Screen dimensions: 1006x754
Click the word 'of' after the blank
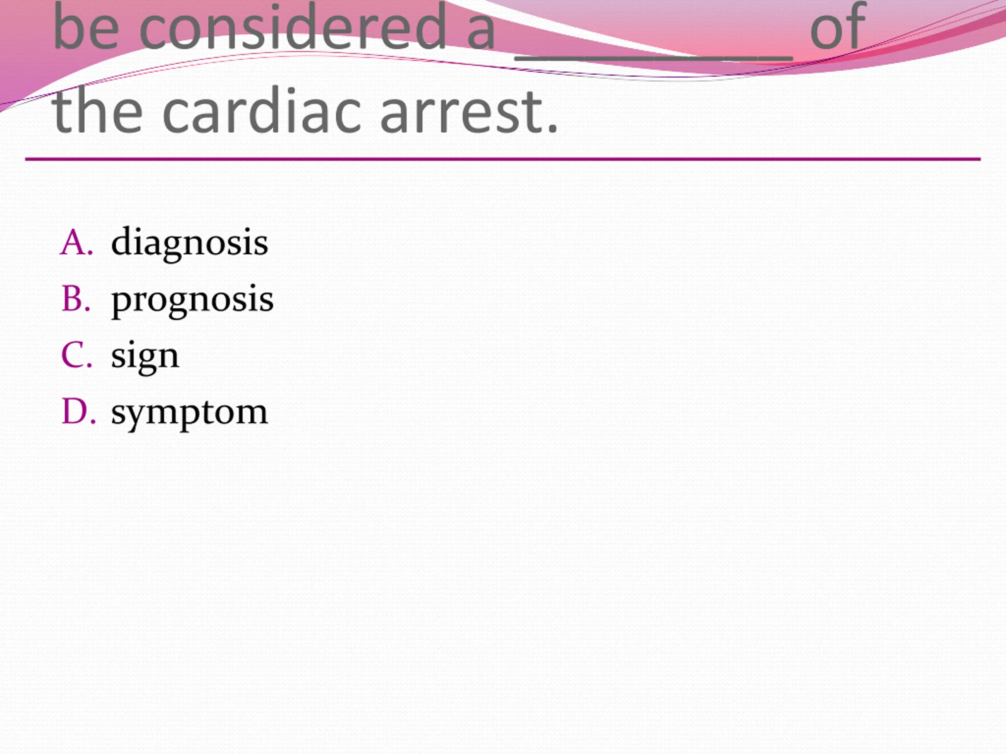pyautogui.click(x=838, y=26)
